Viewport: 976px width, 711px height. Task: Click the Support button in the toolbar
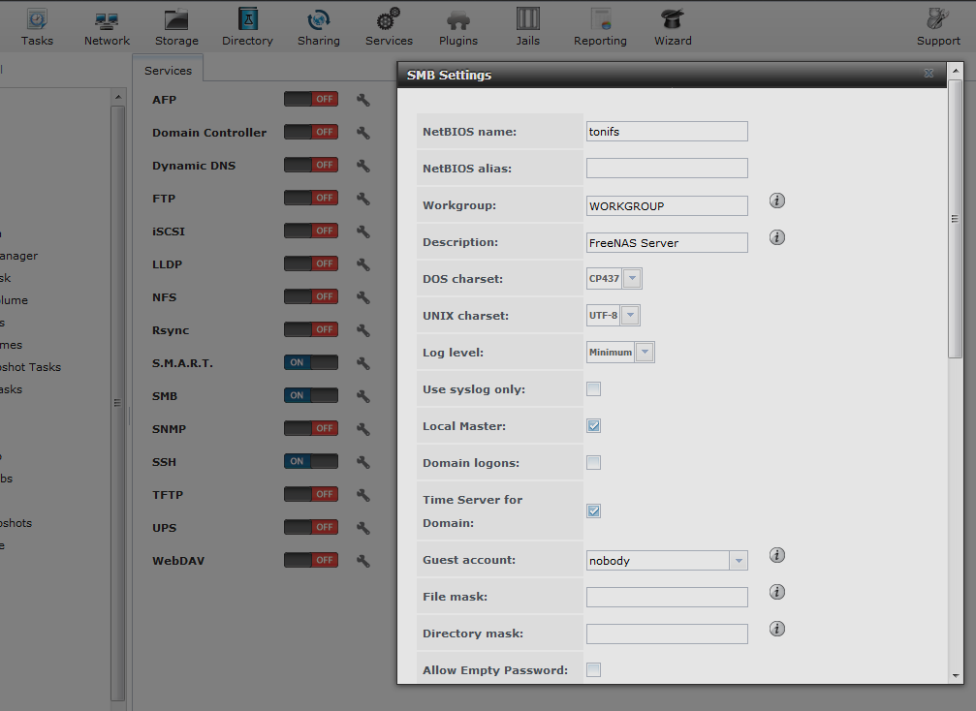[938, 25]
